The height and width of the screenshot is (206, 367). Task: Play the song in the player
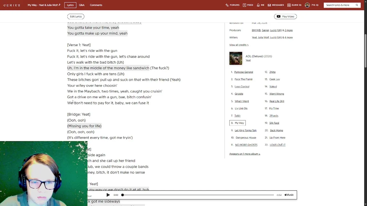point(108,195)
